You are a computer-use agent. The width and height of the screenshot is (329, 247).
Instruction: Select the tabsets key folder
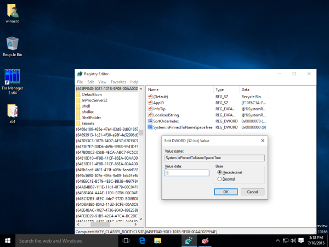(88, 123)
